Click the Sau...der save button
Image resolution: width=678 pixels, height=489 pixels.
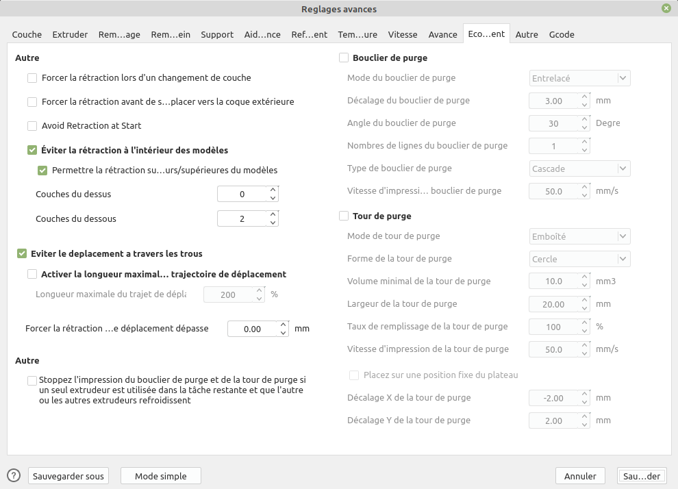pyautogui.click(x=642, y=476)
